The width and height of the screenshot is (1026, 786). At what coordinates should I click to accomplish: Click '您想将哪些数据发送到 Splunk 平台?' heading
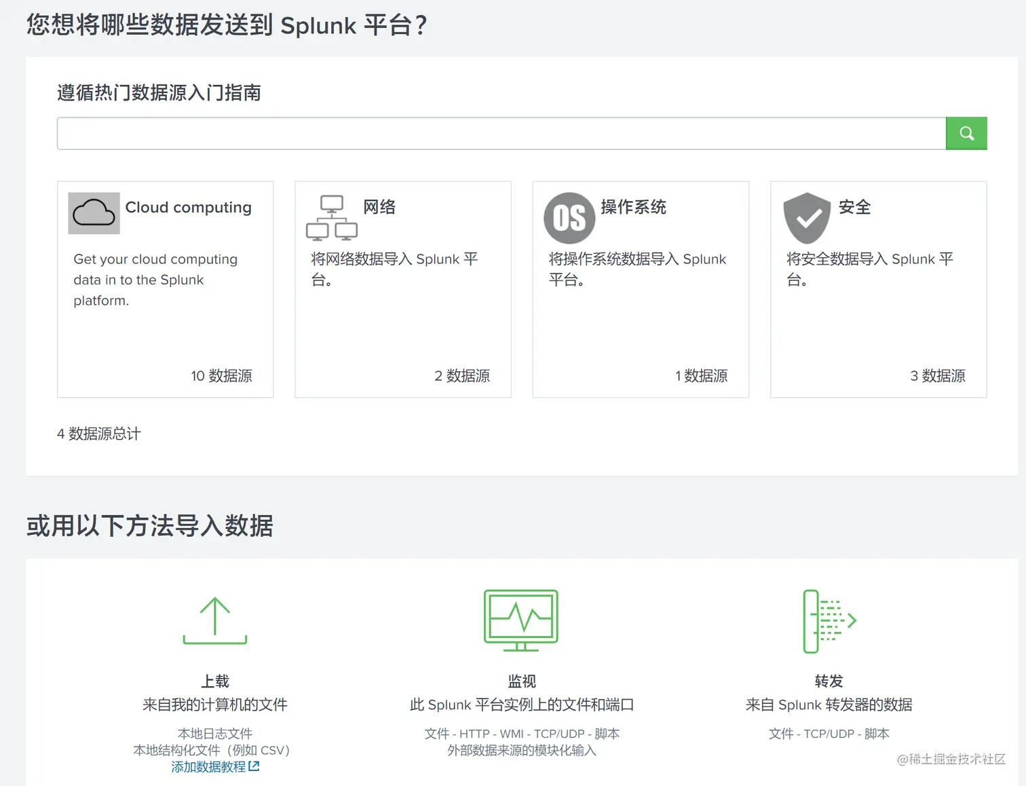pos(227,25)
